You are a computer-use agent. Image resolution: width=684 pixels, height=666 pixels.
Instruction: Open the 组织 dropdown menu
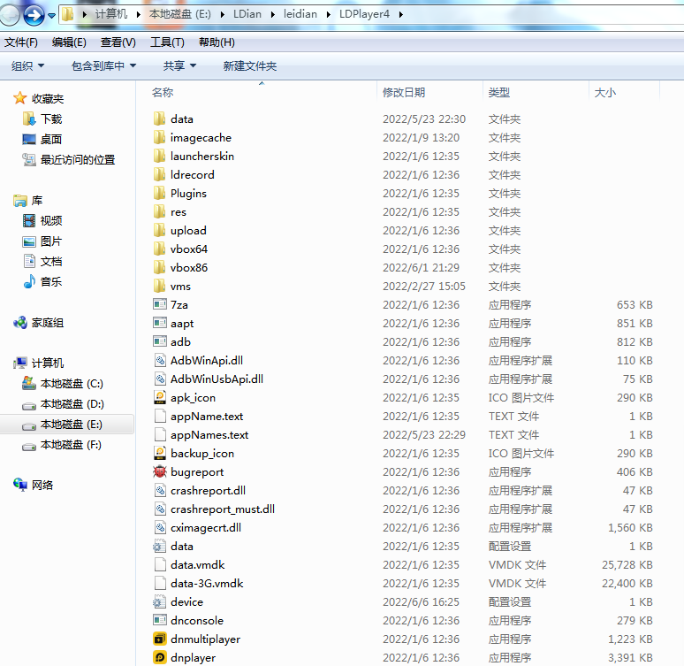[x=28, y=65]
